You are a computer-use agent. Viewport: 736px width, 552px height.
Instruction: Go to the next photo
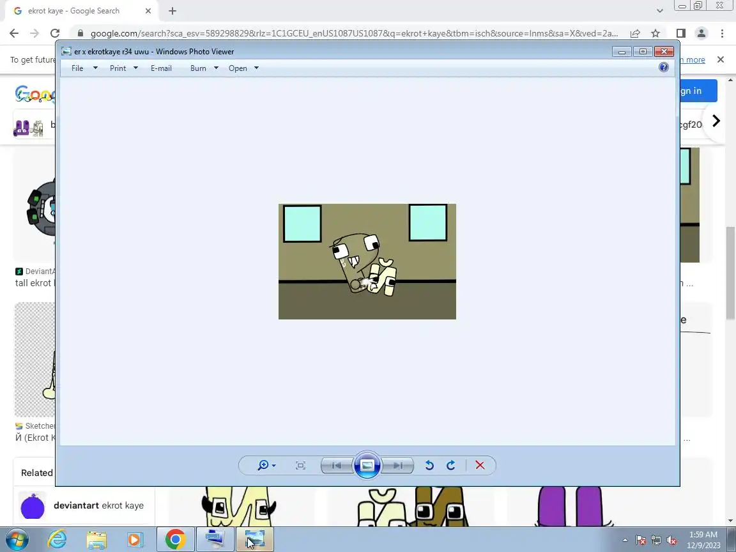(398, 465)
